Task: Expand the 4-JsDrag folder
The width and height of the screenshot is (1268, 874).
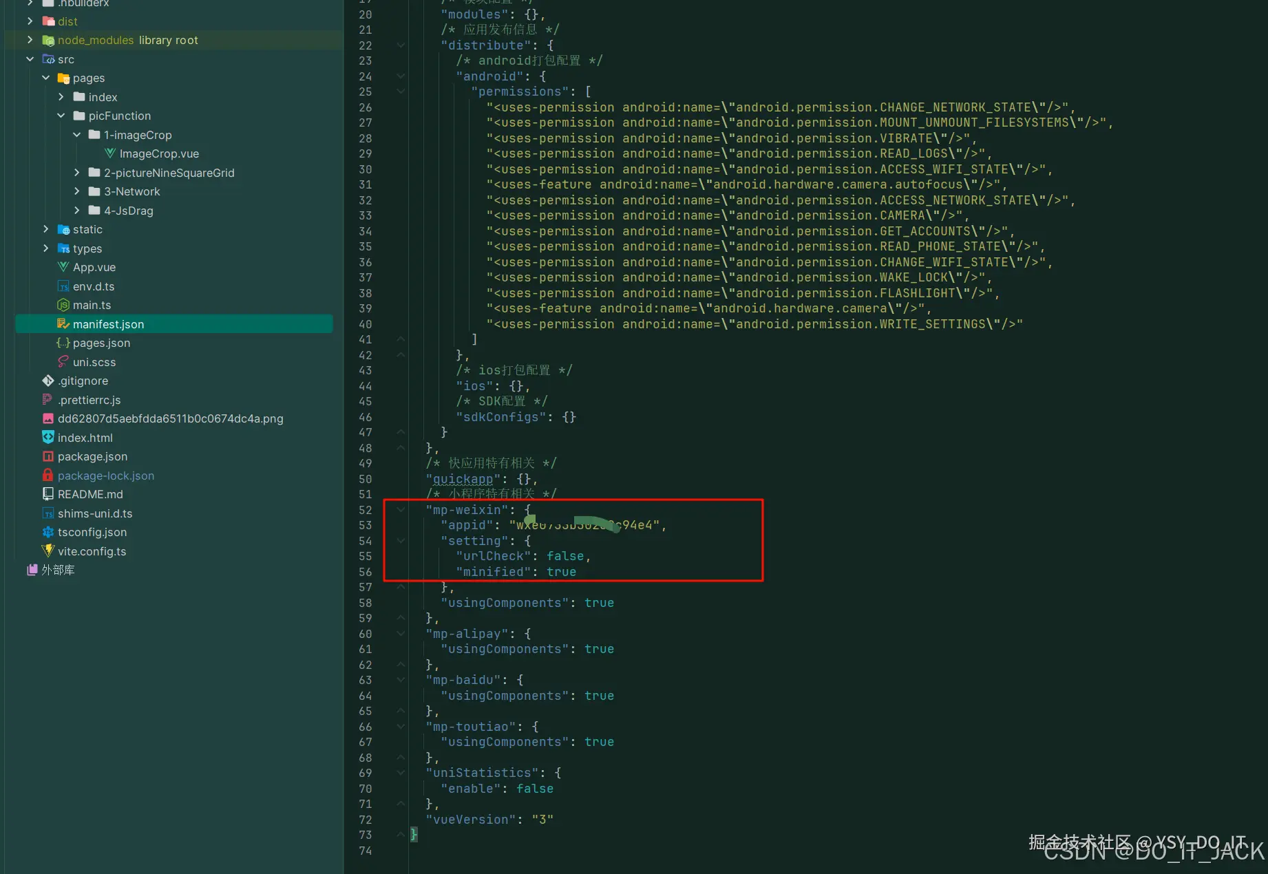Action: click(x=76, y=210)
